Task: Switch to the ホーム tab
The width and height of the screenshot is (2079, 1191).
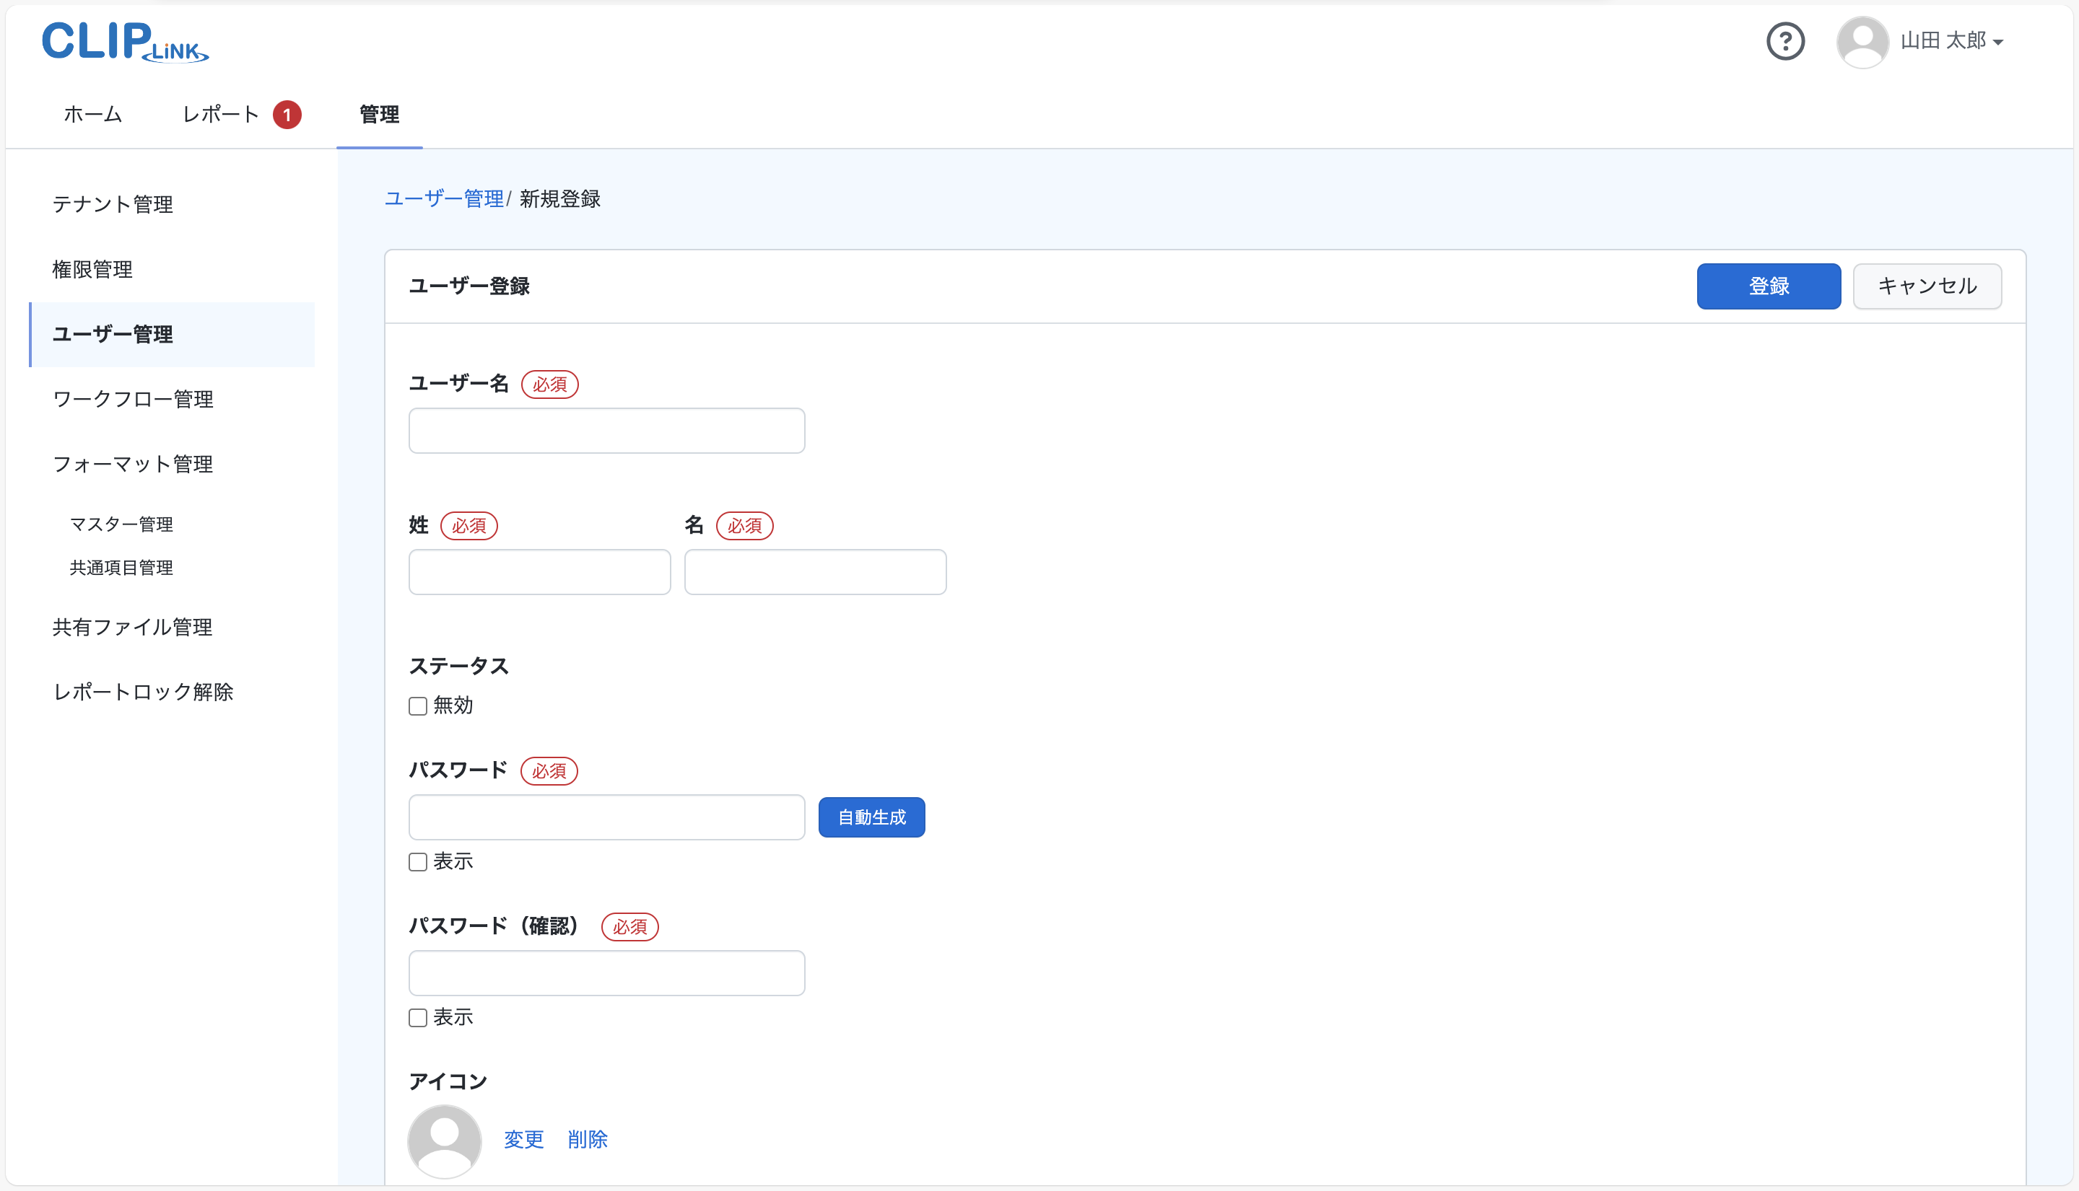Action: coord(92,115)
